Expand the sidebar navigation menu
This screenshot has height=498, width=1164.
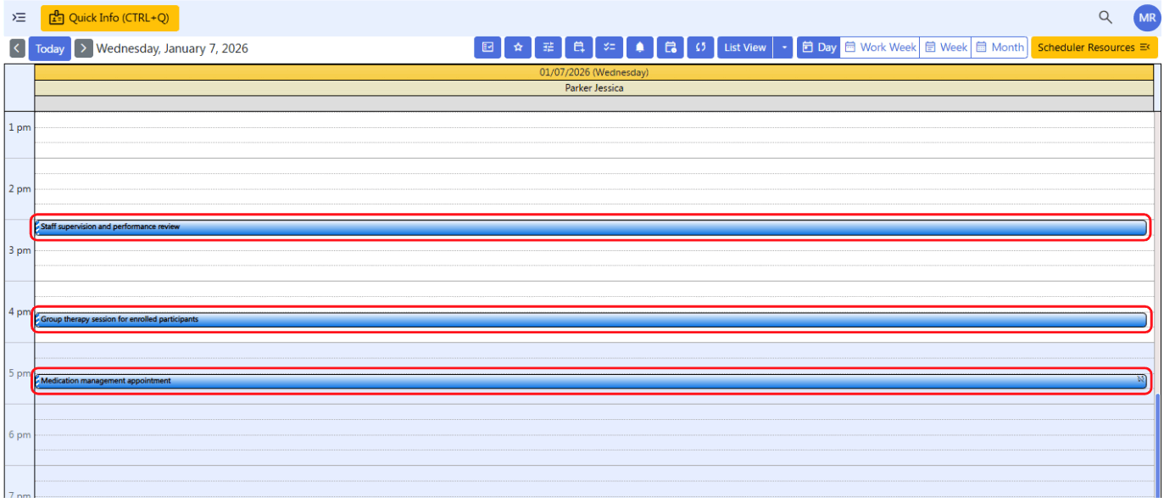point(19,17)
